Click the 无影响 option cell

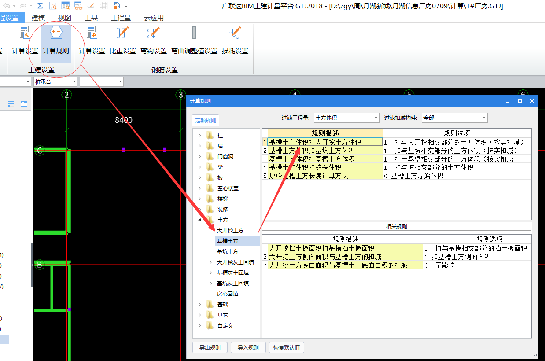pos(477,265)
